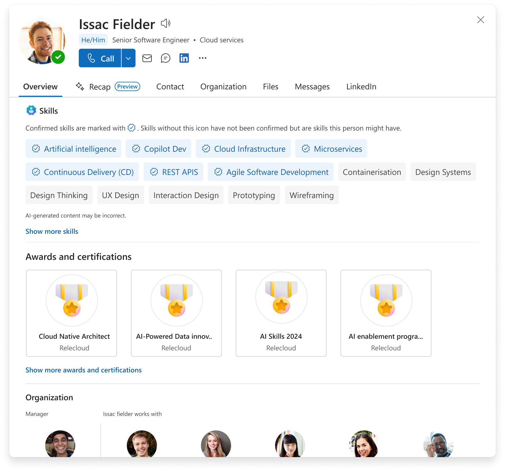Show more awards and certifications
This screenshot has width=505, height=471.
click(x=83, y=370)
